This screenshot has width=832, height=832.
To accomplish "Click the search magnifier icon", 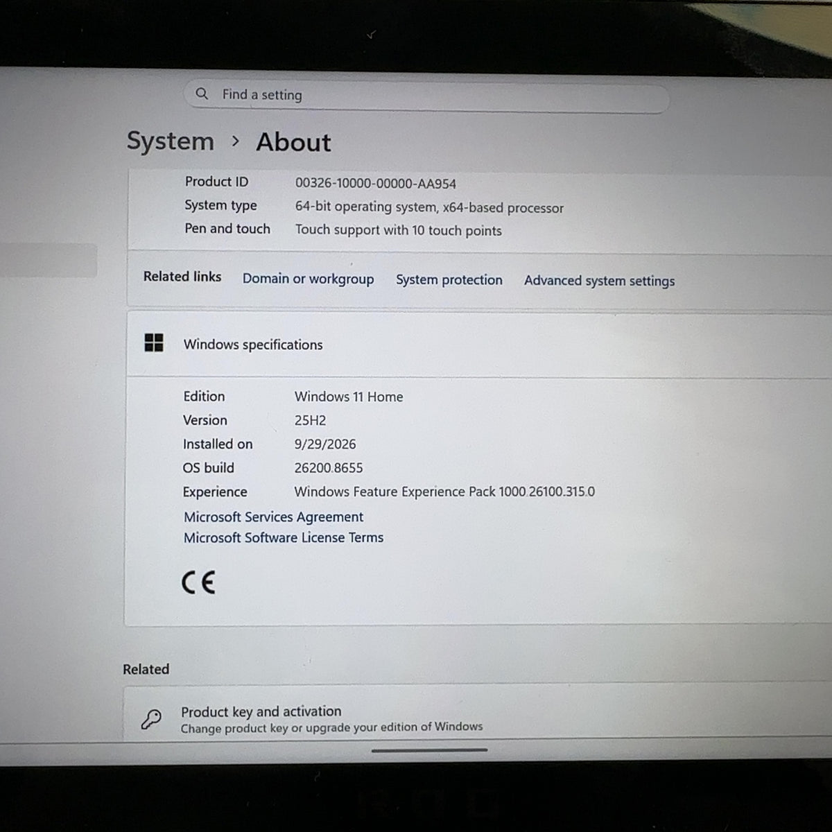I will pyautogui.click(x=202, y=94).
